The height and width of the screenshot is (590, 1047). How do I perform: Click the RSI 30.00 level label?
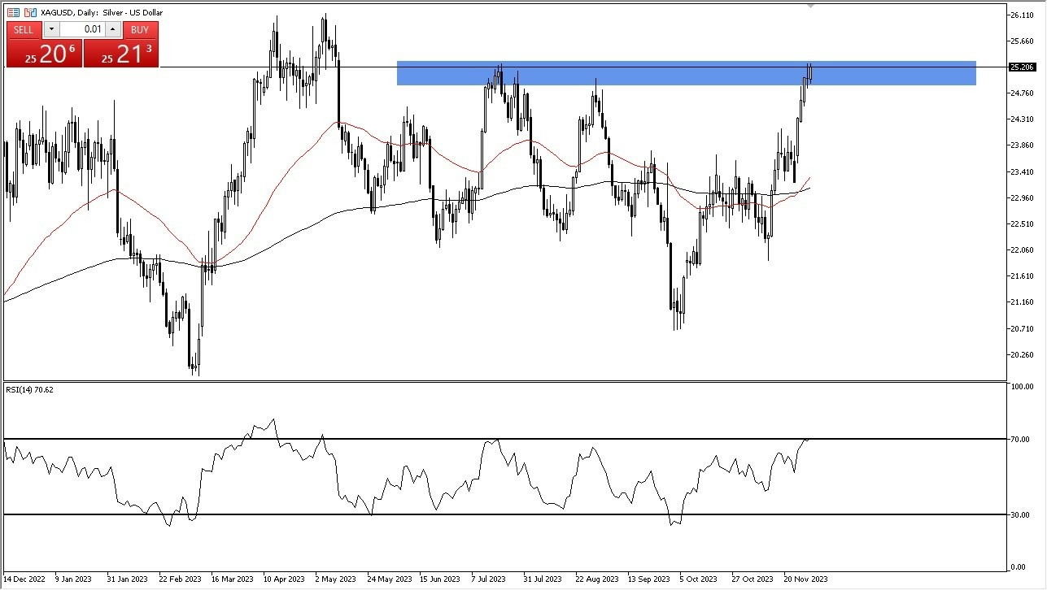pyautogui.click(x=1019, y=514)
